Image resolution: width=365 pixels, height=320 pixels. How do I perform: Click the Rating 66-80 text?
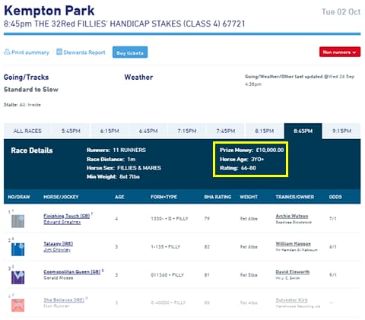238,168
